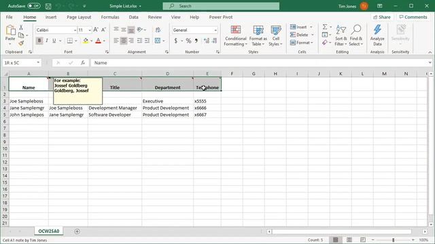This screenshot has height=244, width=435.
Task: Switch to Page Layout view in status bar
Action: tap(349, 240)
